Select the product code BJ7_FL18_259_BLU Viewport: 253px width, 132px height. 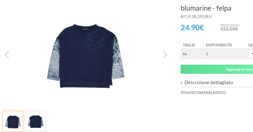click(196, 16)
